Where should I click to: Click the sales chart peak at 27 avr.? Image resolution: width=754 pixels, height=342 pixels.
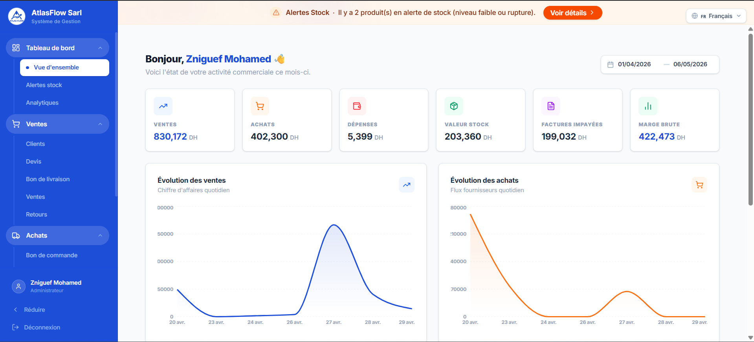[334, 225]
